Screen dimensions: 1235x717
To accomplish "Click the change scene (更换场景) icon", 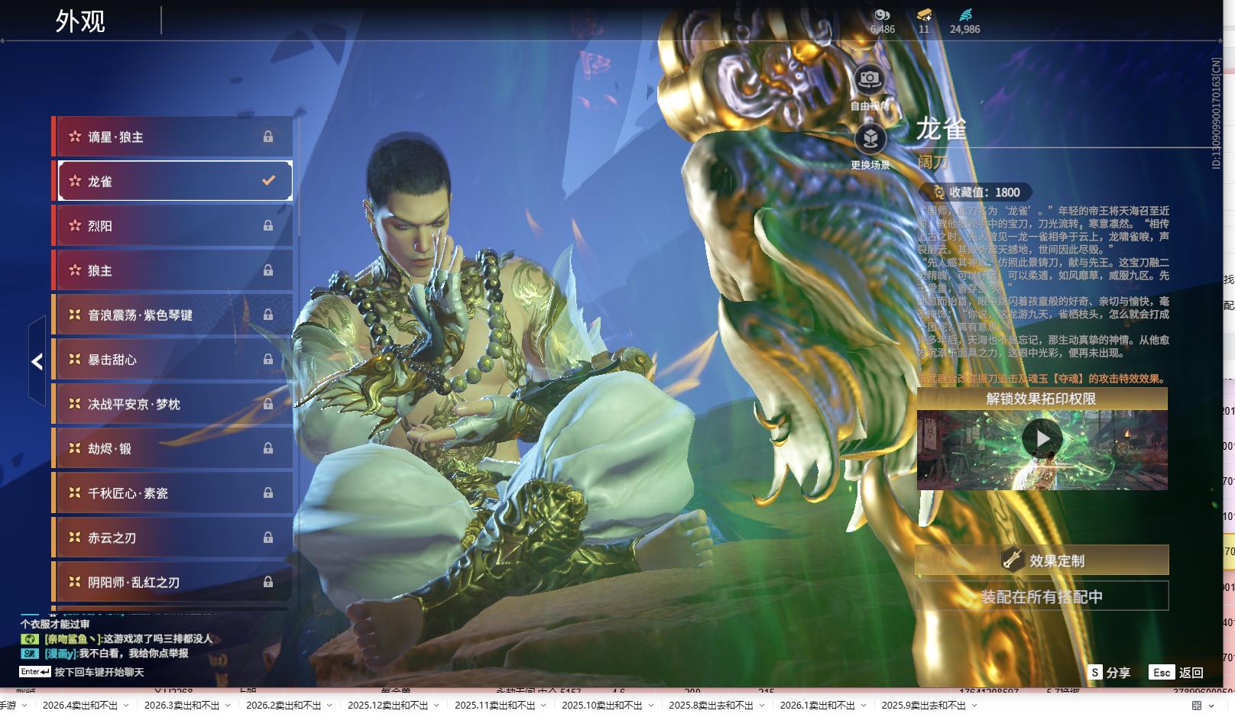I will [870, 139].
